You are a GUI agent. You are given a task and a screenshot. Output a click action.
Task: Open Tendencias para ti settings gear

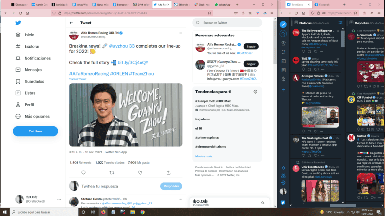coord(255,92)
